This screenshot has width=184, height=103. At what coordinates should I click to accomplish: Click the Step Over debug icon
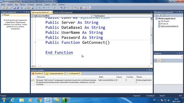click(64, 8)
